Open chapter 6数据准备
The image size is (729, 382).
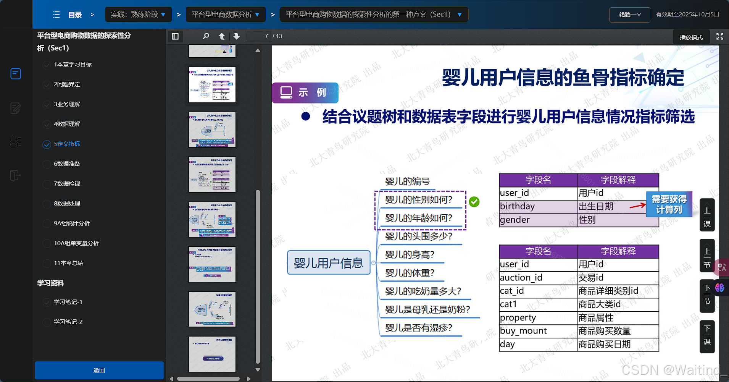(67, 164)
